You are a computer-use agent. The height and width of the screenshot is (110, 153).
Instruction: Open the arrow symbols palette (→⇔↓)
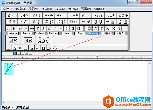pyautogui.click(x=61, y=16)
